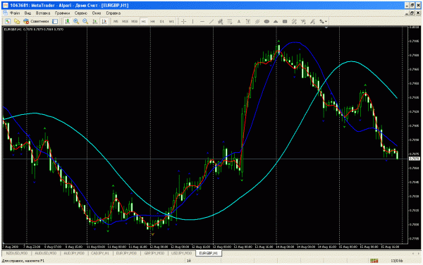
Task: Click the MetaTrader app icon in title bar
Action: (x=6, y=5)
